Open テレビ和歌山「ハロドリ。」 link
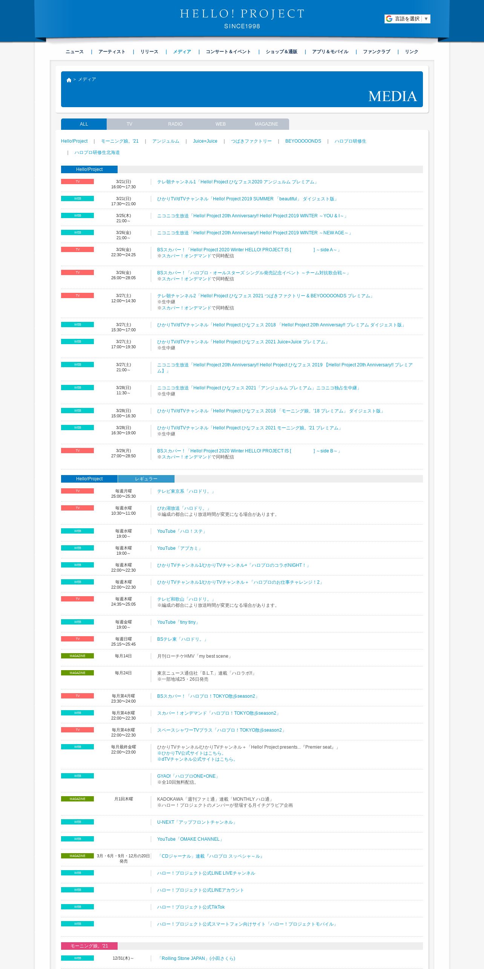This screenshot has height=969, width=484. point(186,599)
